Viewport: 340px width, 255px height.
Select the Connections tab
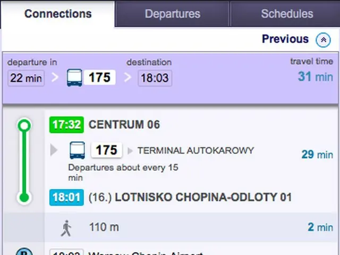pyautogui.click(x=58, y=14)
